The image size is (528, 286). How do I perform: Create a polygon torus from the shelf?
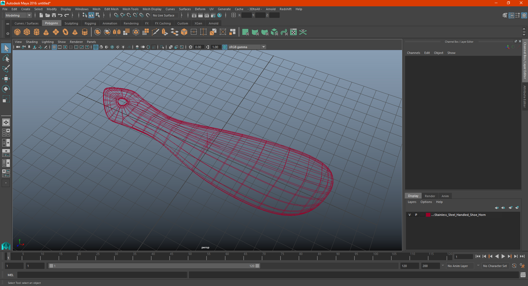65,32
